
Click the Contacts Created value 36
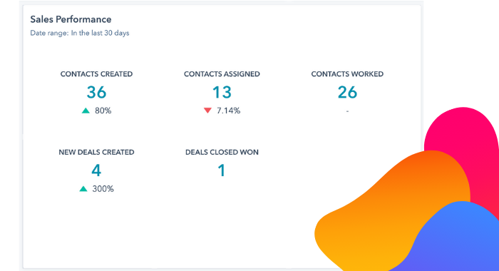pyautogui.click(x=96, y=92)
